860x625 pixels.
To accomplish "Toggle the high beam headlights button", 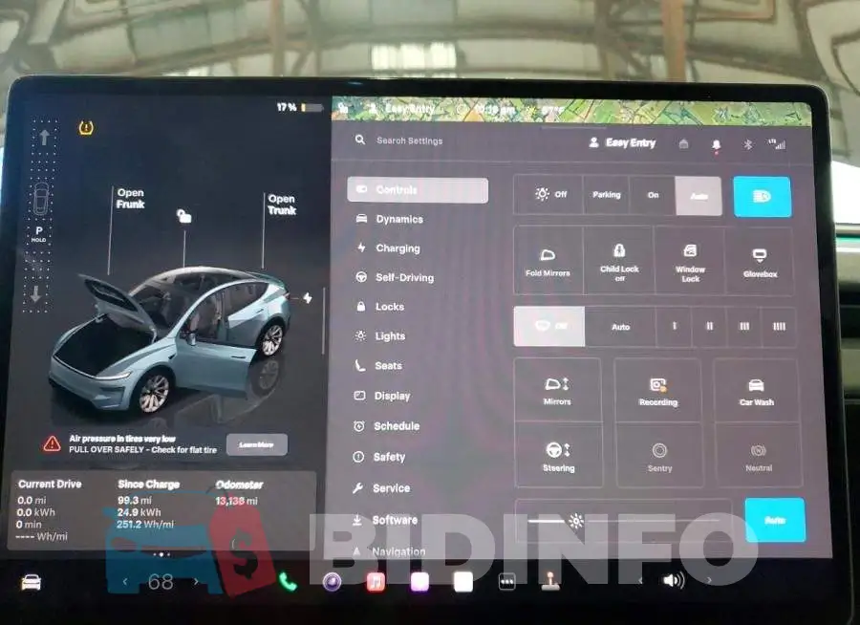I will pyautogui.click(x=763, y=197).
